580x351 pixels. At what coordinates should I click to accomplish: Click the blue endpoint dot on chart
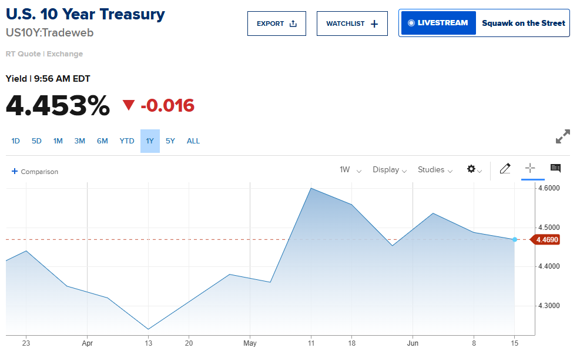(515, 239)
